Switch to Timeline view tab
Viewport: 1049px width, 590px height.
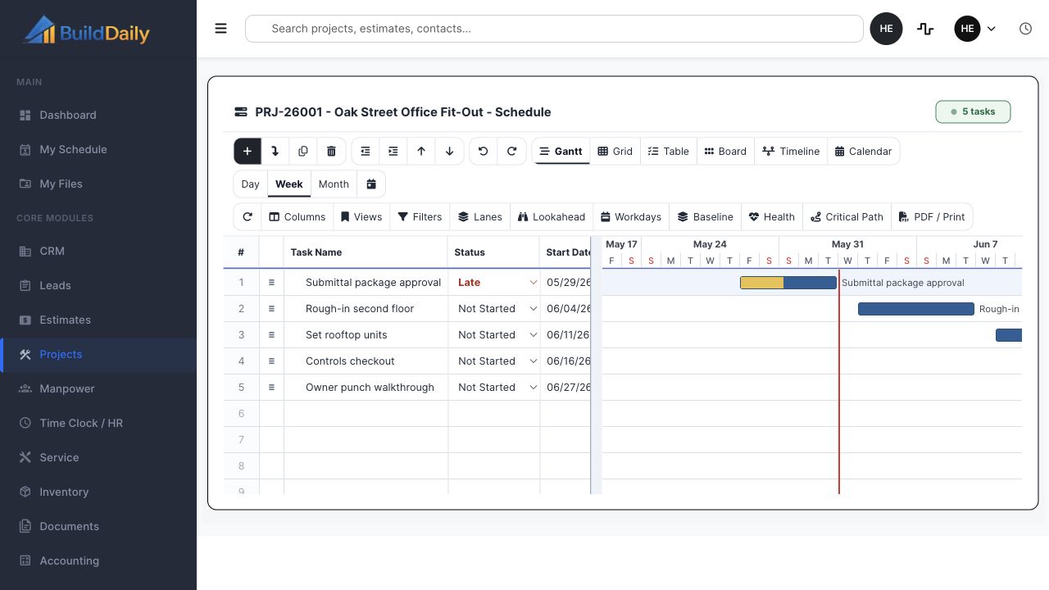791,152
